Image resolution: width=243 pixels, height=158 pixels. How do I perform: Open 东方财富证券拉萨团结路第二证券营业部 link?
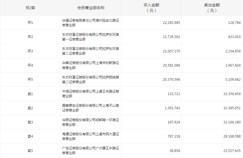click(x=90, y=80)
